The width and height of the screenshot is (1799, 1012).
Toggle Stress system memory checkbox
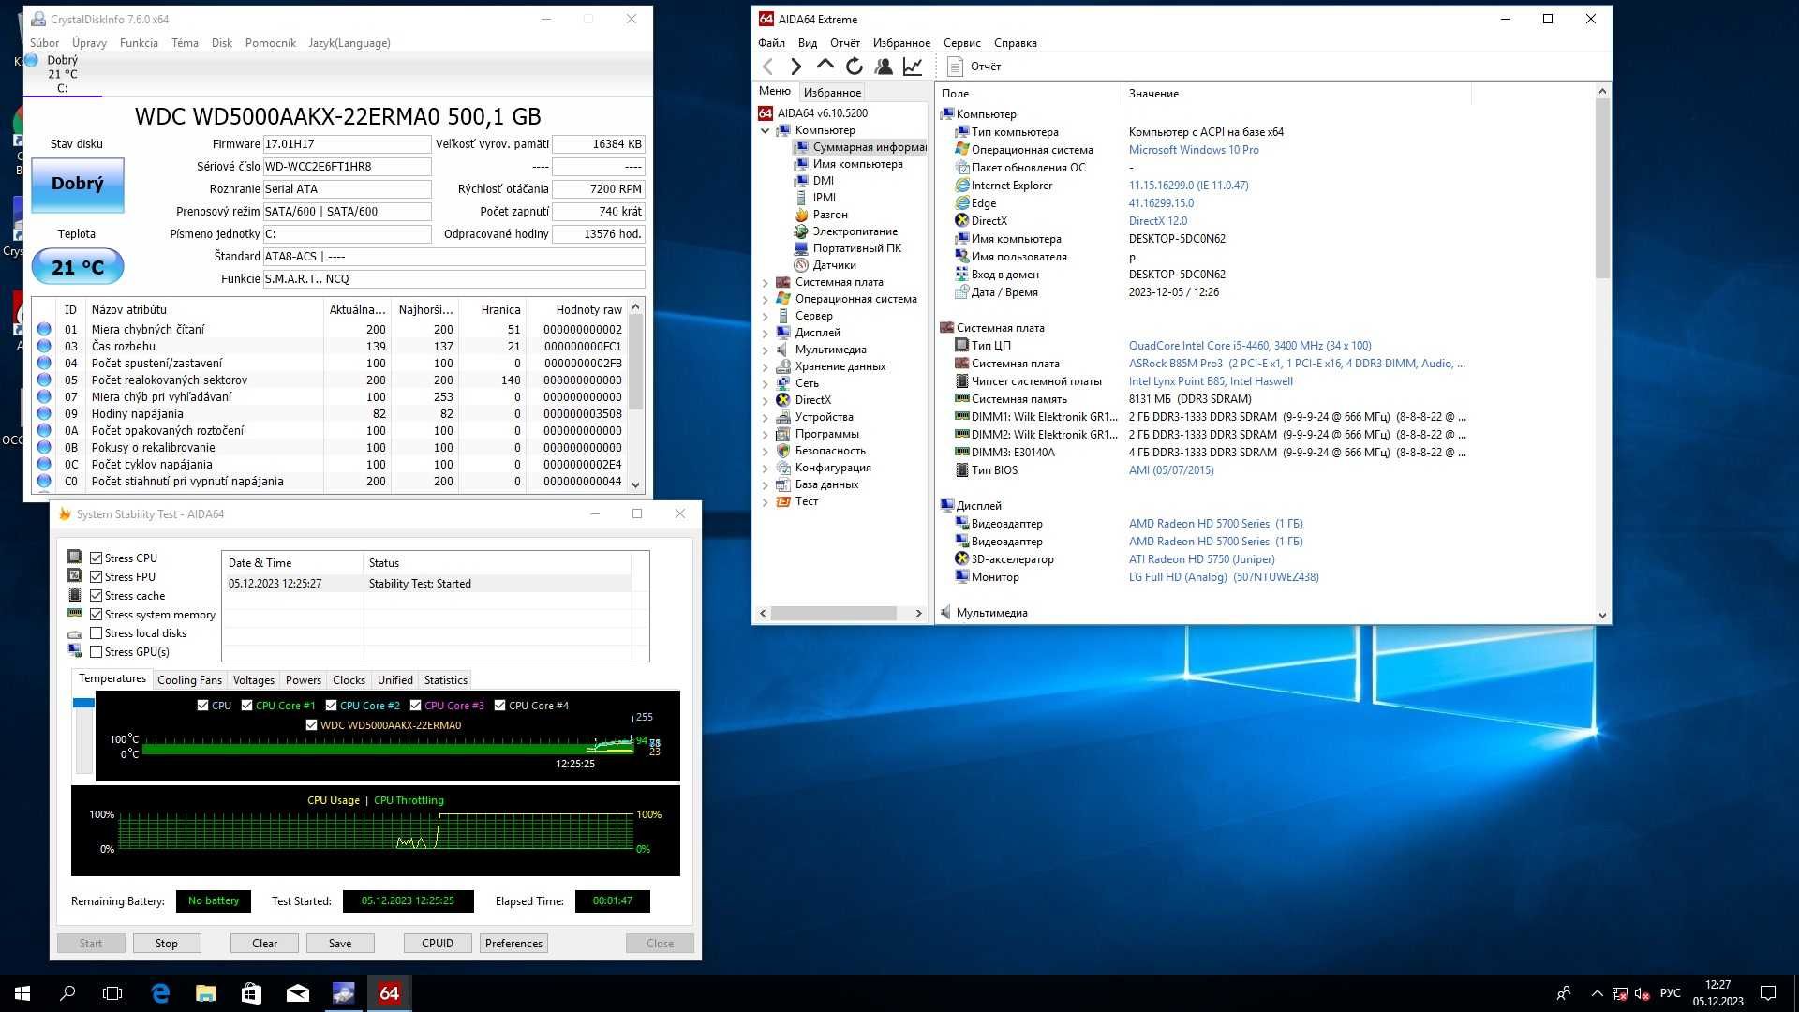[x=96, y=614]
